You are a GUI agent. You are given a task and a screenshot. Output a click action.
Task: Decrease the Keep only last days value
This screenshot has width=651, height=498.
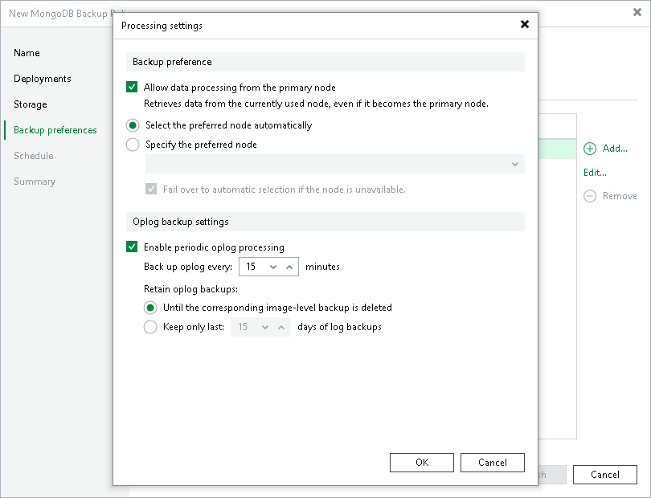click(265, 328)
